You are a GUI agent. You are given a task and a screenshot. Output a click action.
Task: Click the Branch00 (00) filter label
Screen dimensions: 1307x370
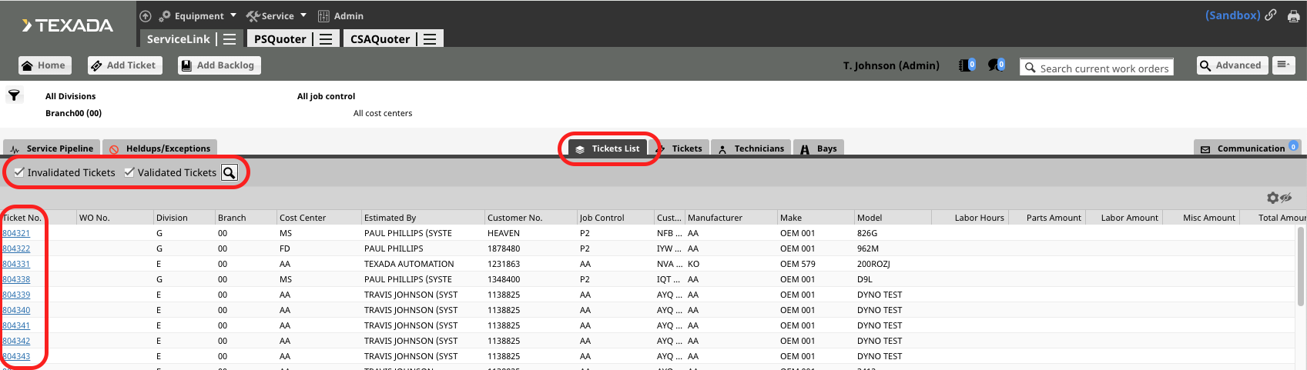73,113
